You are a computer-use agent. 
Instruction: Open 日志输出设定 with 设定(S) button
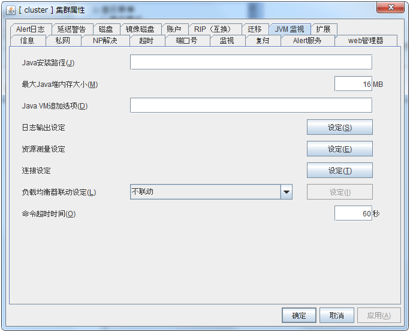click(x=340, y=127)
